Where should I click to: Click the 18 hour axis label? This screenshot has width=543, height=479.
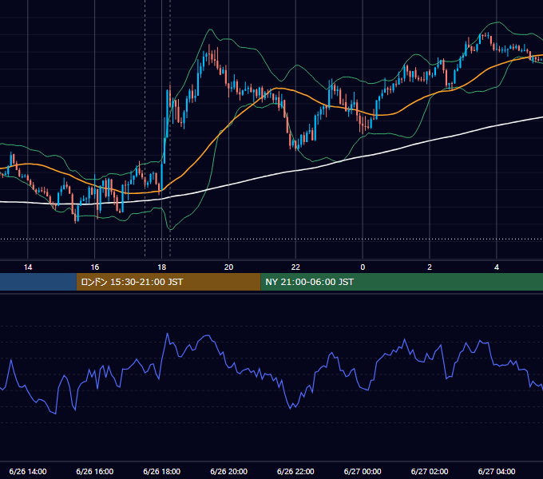pos(162,267)
